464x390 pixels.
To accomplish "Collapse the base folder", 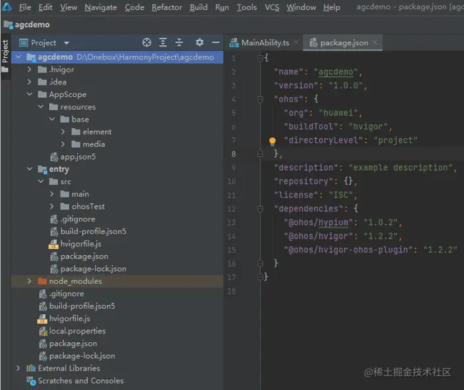I will pyautogui.click(x=52, y=119).
